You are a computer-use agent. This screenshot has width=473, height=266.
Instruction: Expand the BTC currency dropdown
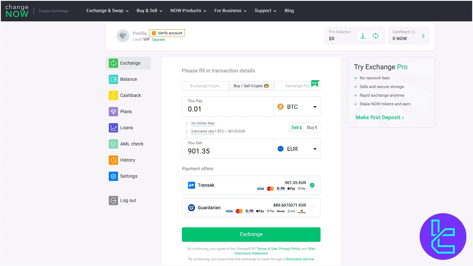pos(297,107)
